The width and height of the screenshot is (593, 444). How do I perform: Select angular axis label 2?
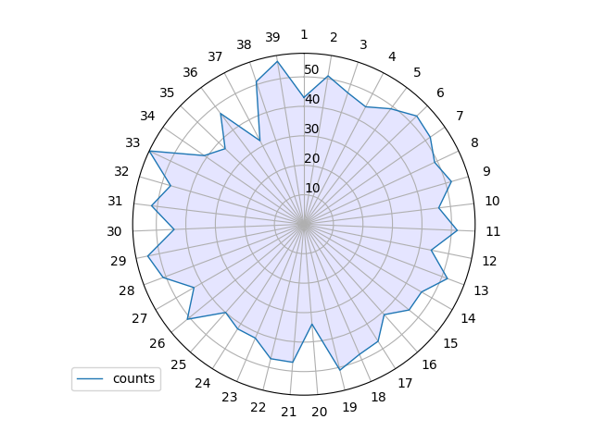click(x=334, y=37)
